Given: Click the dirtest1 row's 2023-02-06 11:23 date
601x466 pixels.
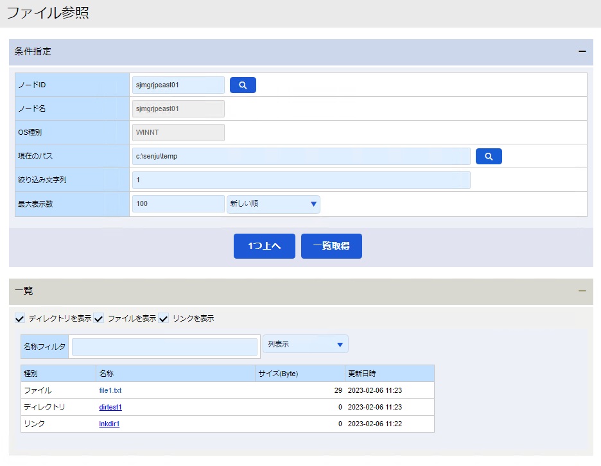Looking at the screenshot, I should pos(375,408).
